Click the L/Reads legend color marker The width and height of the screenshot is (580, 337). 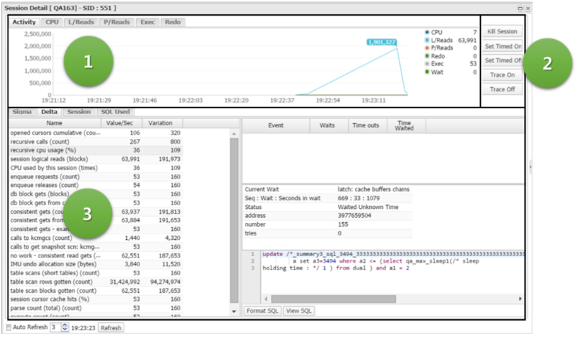tap(427, 40)
